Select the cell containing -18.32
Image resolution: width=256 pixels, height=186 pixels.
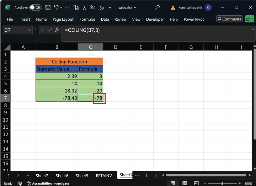tap(57, 91)
